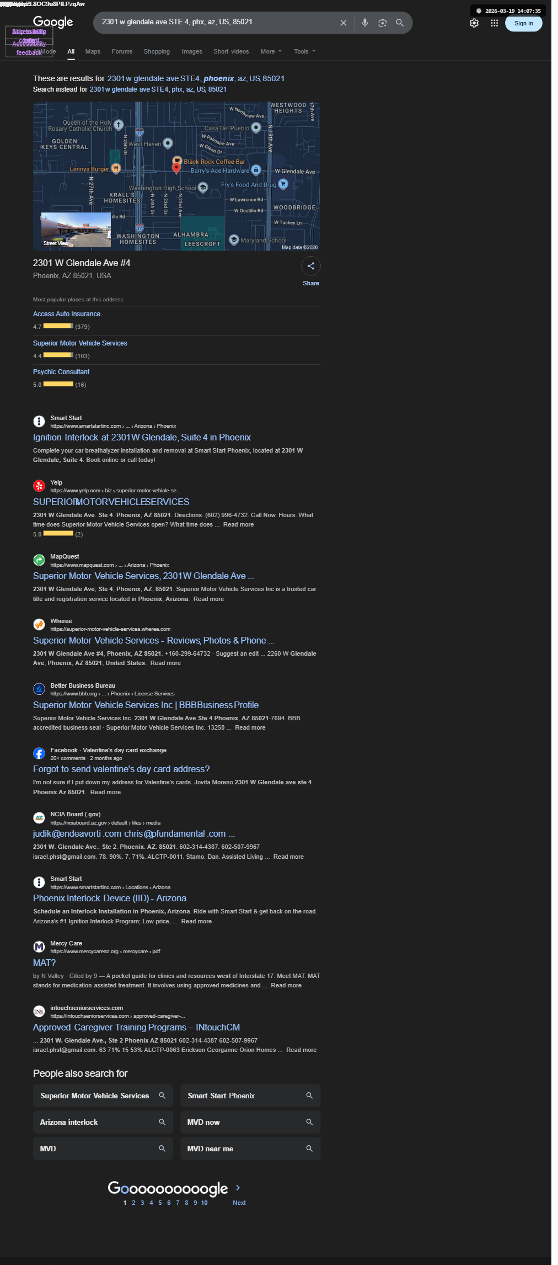
Task: Clear the search box with X icon
Action: 344,23
